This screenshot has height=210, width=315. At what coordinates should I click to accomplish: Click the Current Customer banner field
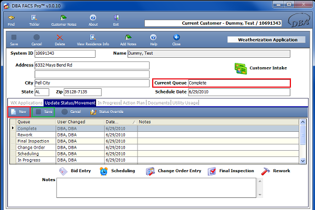point(213,23)
